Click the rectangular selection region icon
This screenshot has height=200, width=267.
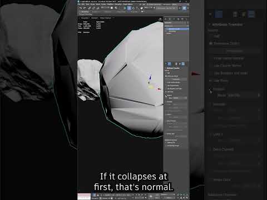tap(120, 8)
